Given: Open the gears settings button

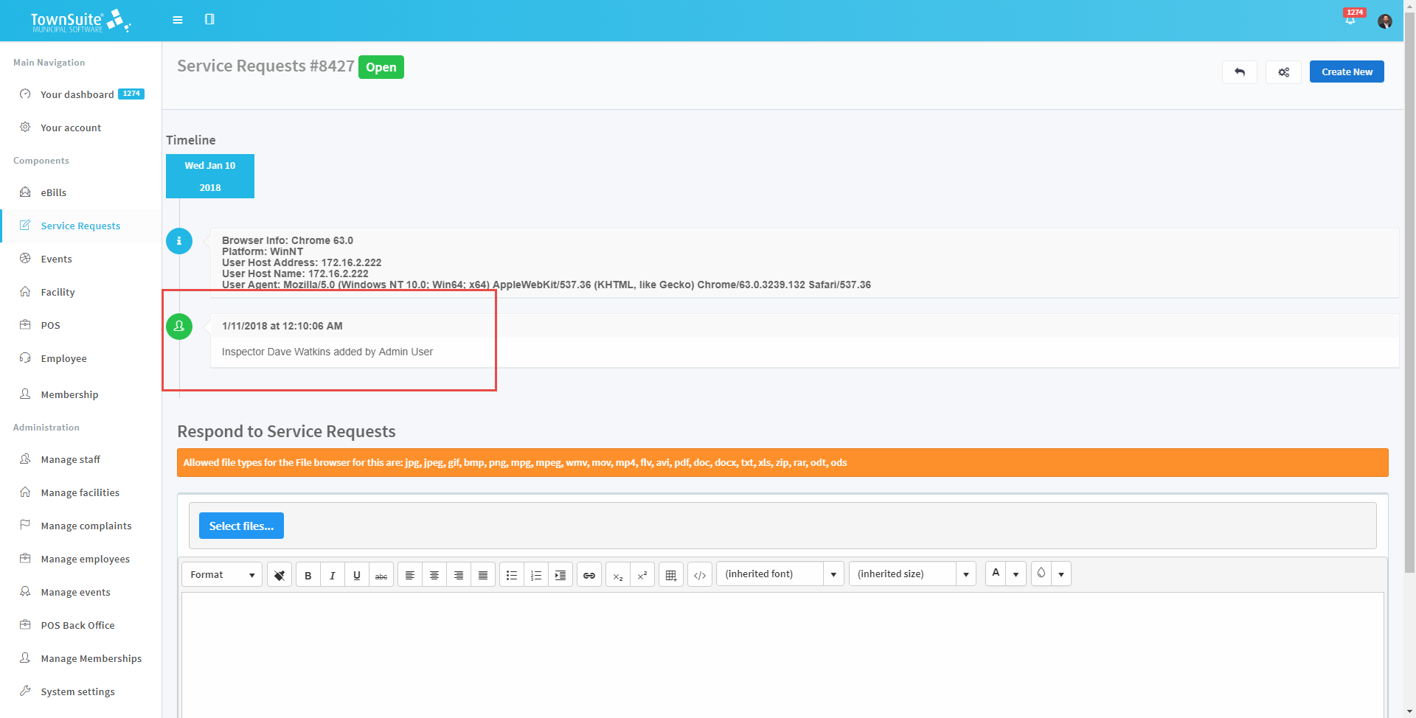Looking at the screenshot, I should (1283, 72).
